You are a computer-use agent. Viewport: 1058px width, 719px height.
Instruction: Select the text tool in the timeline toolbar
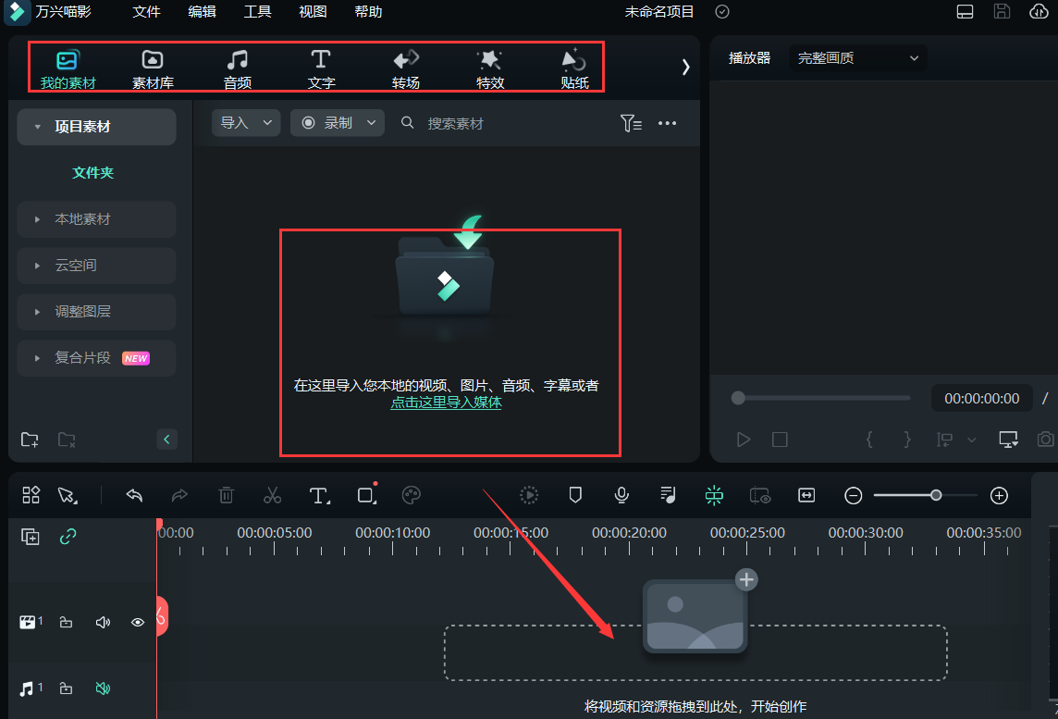[x=319, y=495]
